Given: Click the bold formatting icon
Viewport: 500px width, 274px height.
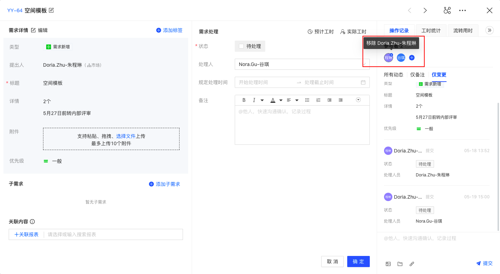Looking at the screenshot, I should pyautogui.click(x=244, y=100).
